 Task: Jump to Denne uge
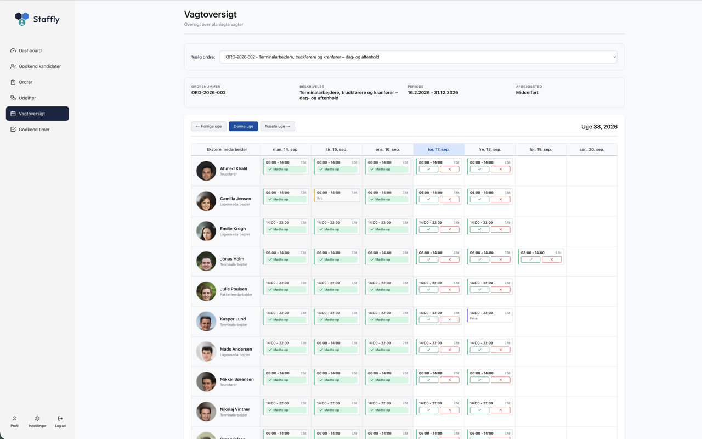pyautogui.click(x=243, y=126)
